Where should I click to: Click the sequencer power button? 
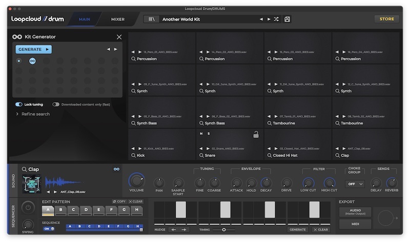(28, 207)
